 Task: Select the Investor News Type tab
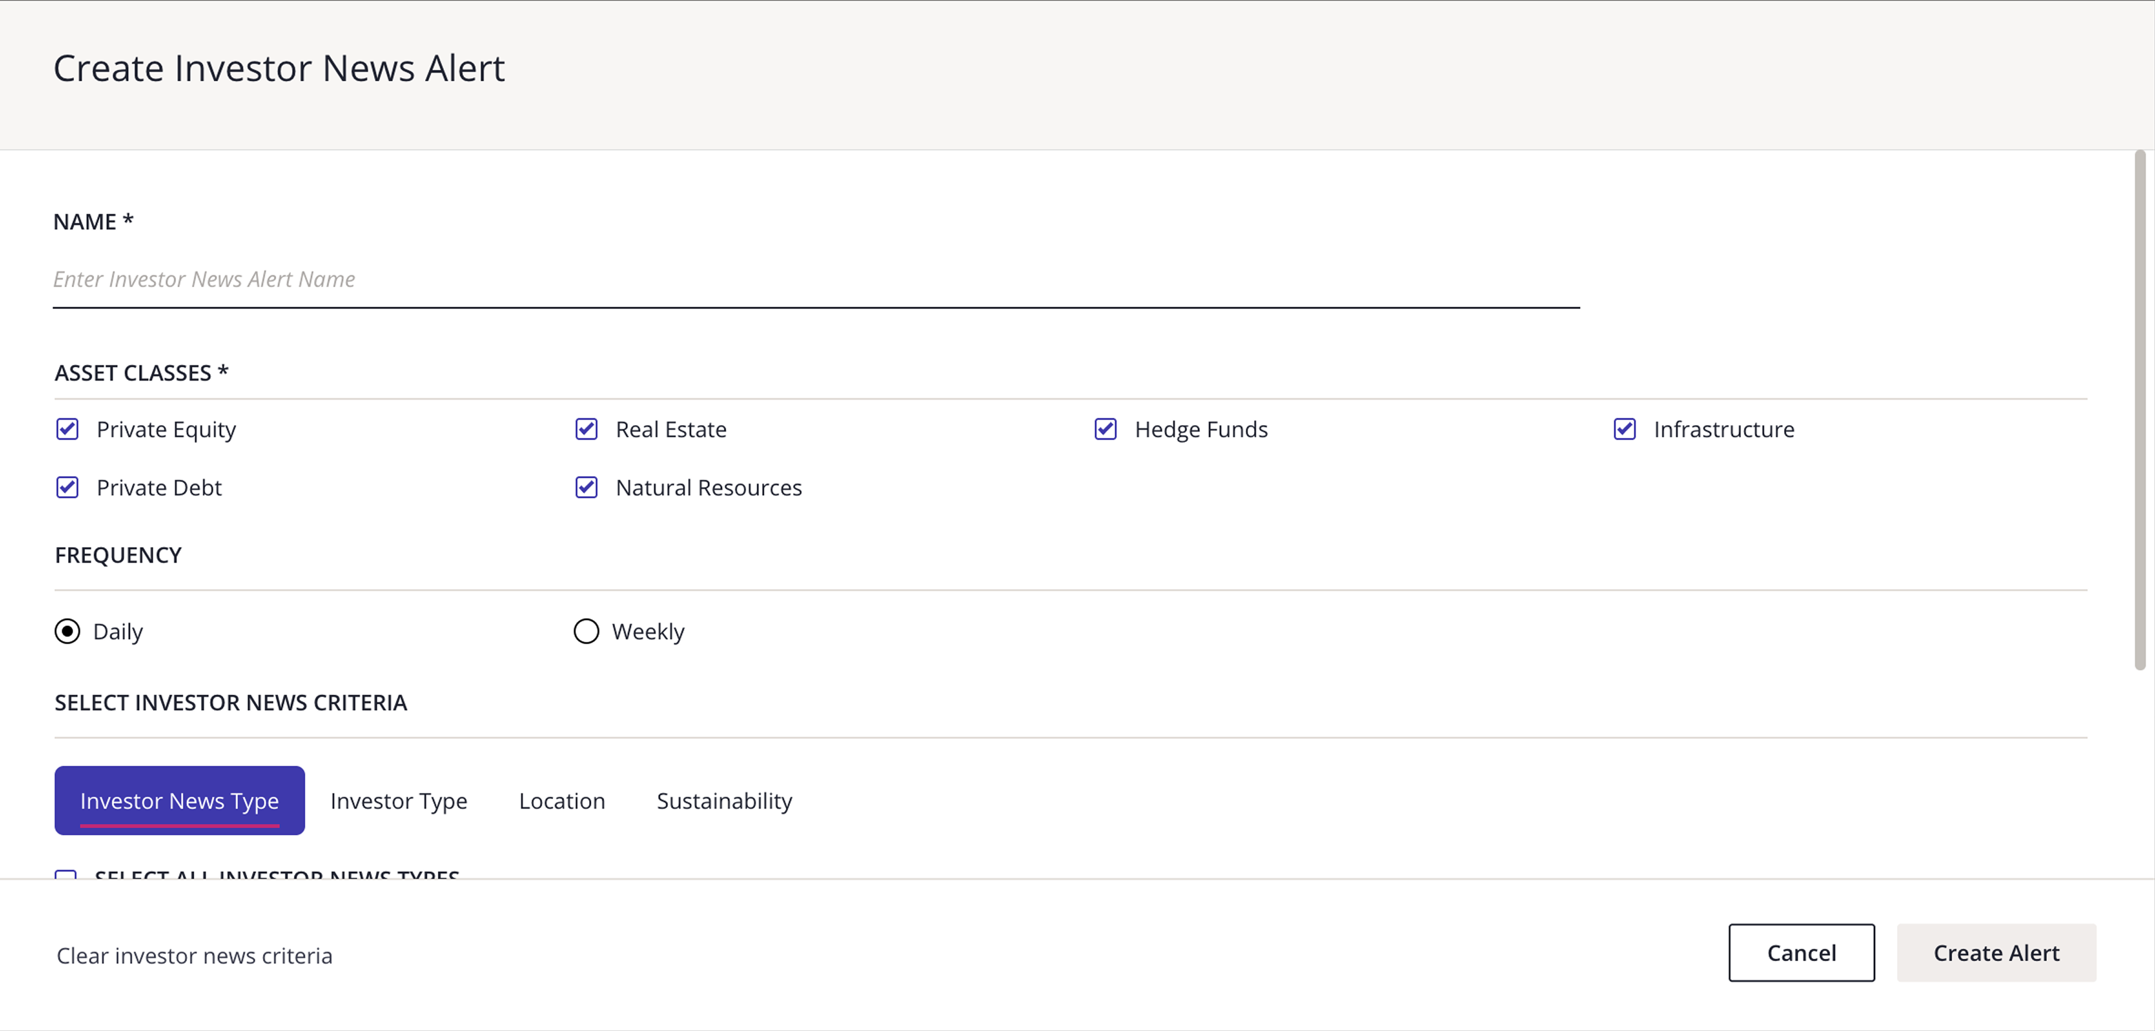point(179,800)
